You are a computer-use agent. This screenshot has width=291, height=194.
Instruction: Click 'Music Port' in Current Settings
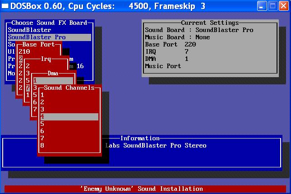click(163, 66)
